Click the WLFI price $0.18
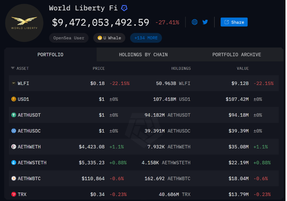This screenshot has height=201, width=287. click(x=98, y=83)
